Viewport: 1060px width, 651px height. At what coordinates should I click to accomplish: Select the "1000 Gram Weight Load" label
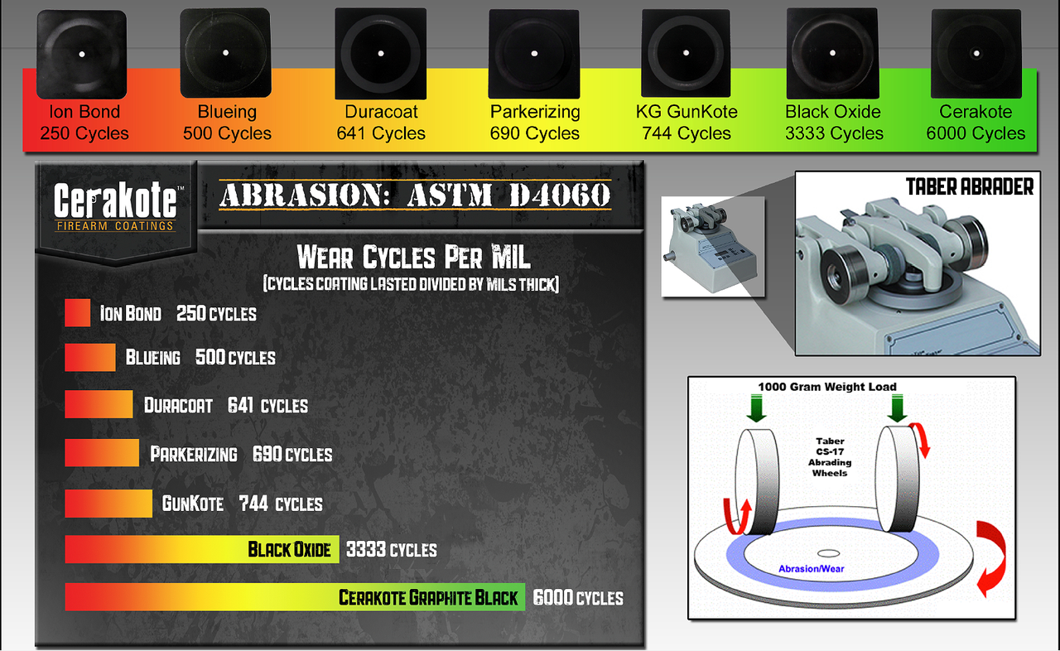[x=827, y=387]
